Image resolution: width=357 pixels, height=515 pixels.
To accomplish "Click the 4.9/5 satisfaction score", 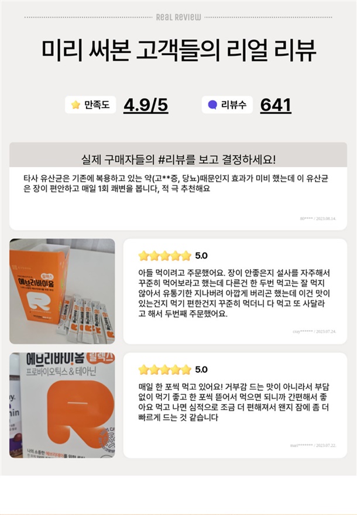I will [146, 105].
